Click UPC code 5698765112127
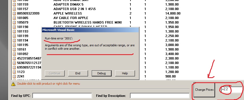The height and width of the screenshot is (100, 244). 29,63
